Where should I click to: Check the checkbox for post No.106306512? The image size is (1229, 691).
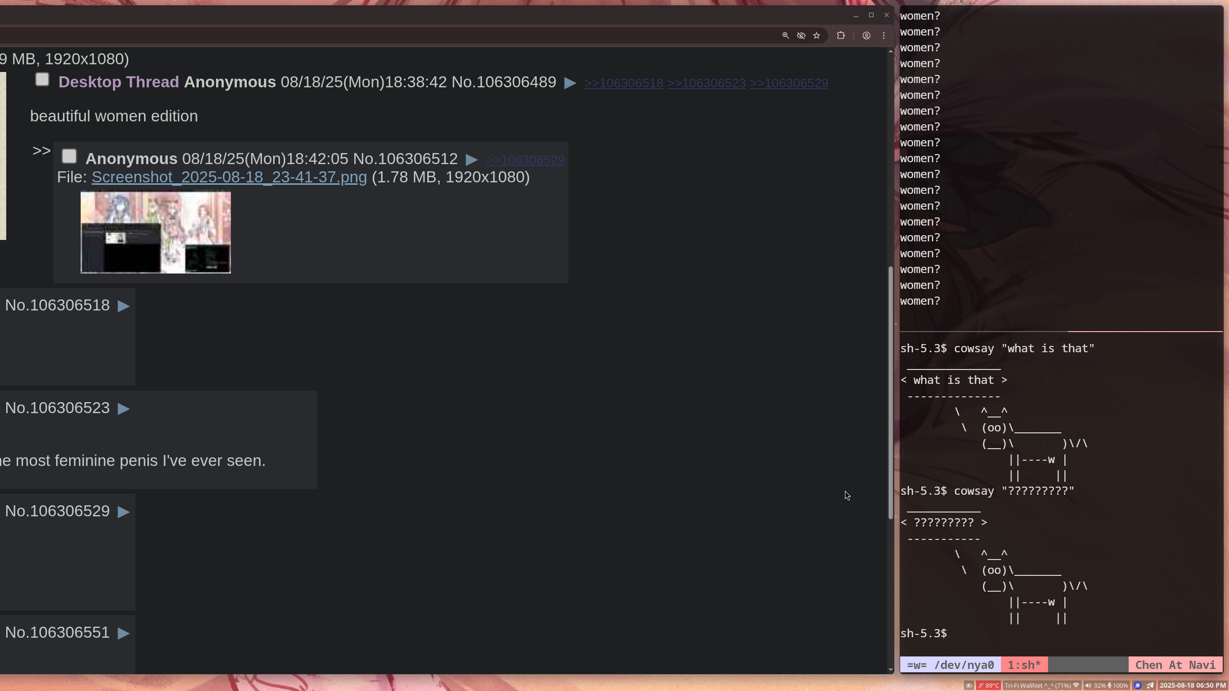click(69, 156)
